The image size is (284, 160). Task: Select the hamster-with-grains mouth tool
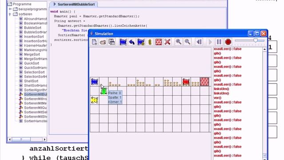pos(141,42)
